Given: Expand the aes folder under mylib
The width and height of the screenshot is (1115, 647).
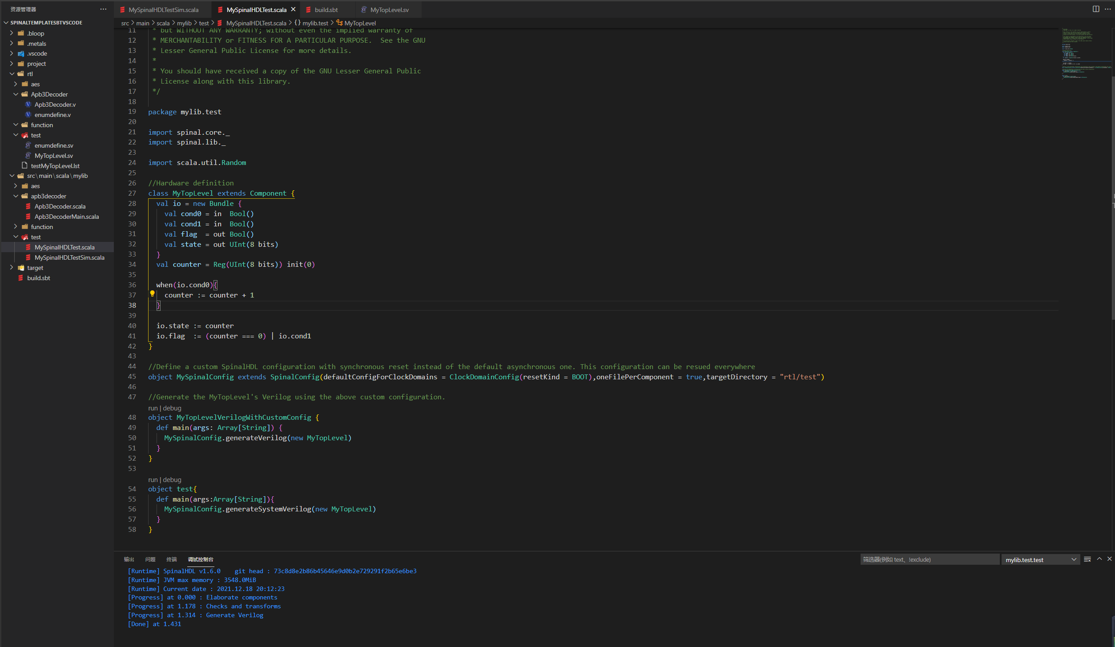Looking at the screenshot, I should (35, 186).
